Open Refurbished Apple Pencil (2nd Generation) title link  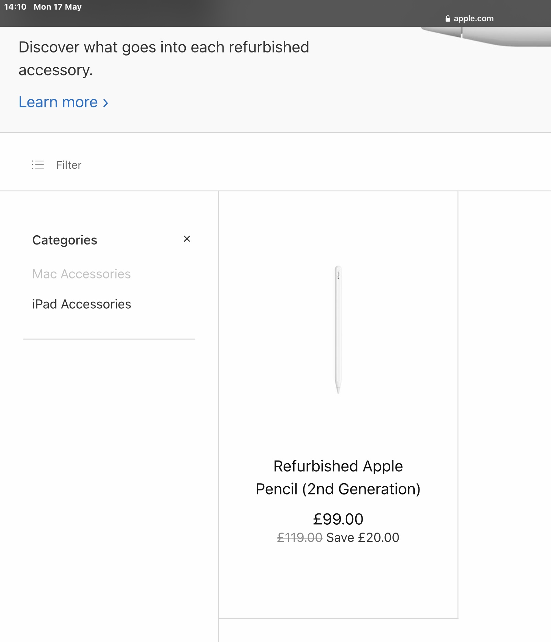[x=338, y=477]
